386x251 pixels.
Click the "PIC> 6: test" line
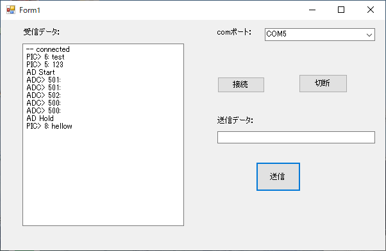tap(46, 57)
